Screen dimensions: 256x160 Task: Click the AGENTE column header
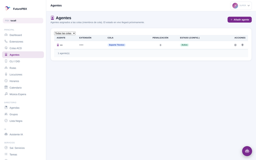tap(61, 38)
